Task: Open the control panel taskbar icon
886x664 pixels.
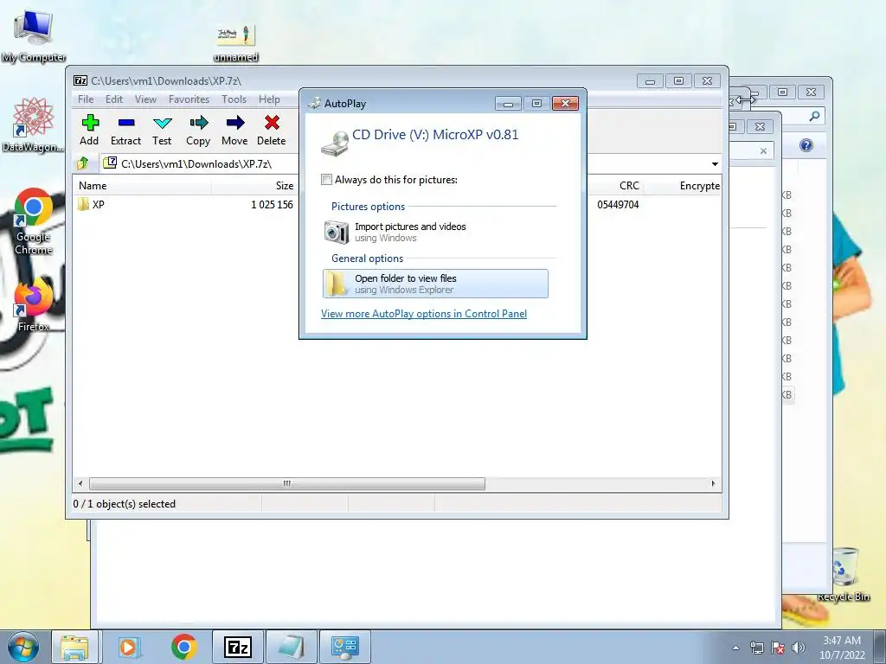Action: point(345,647)
